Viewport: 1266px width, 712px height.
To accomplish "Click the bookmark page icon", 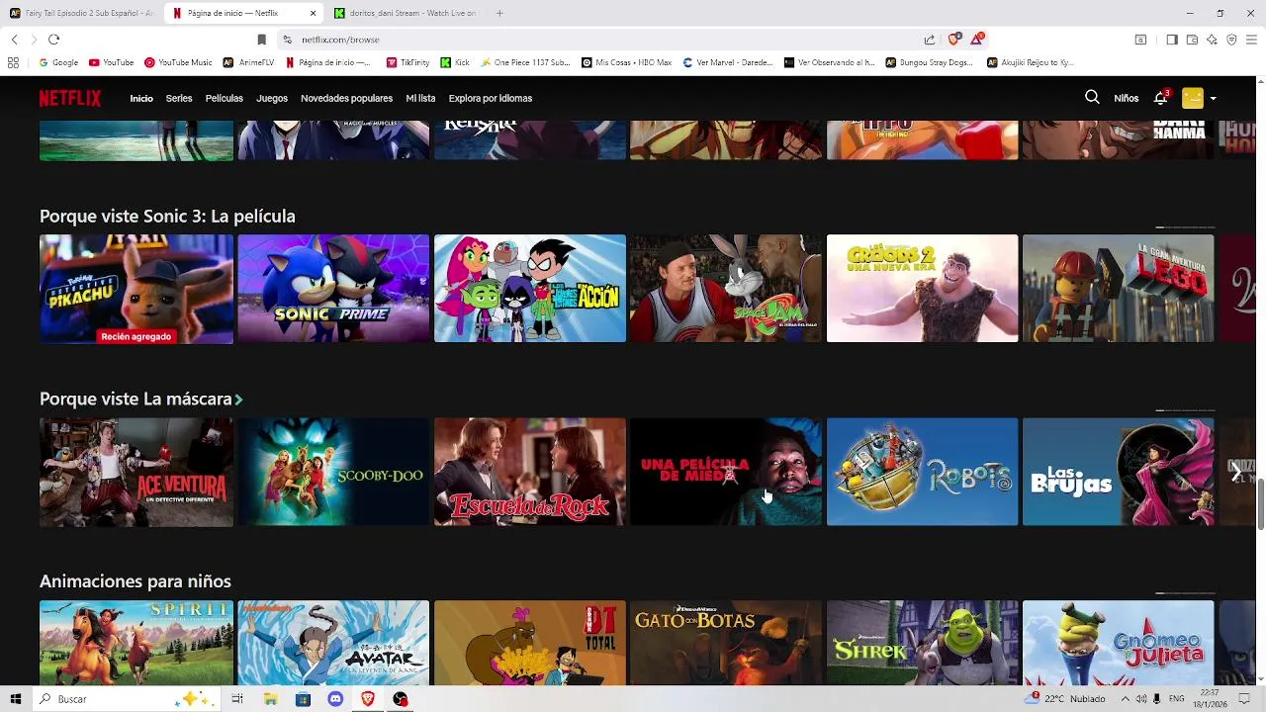I will [x=261, y=40].
